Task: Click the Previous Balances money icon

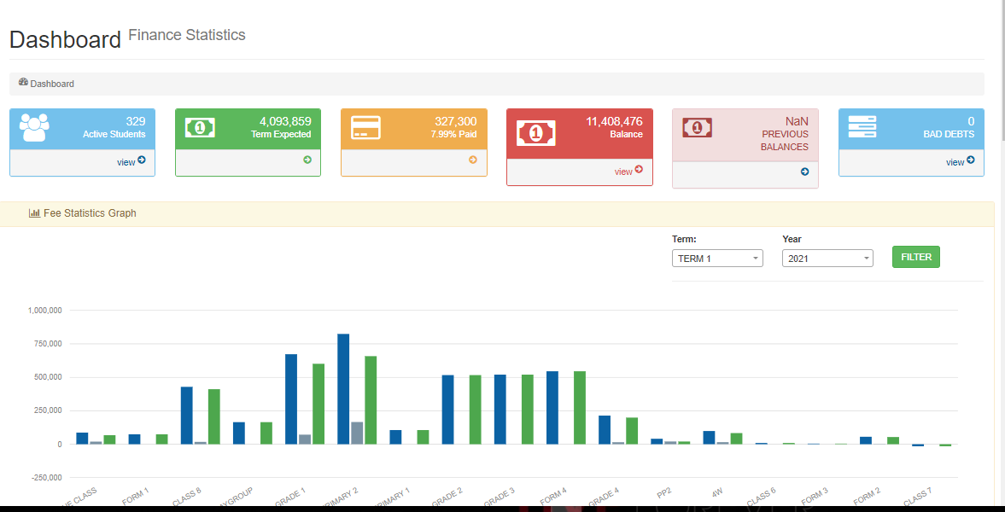Action: pos(698,127)
